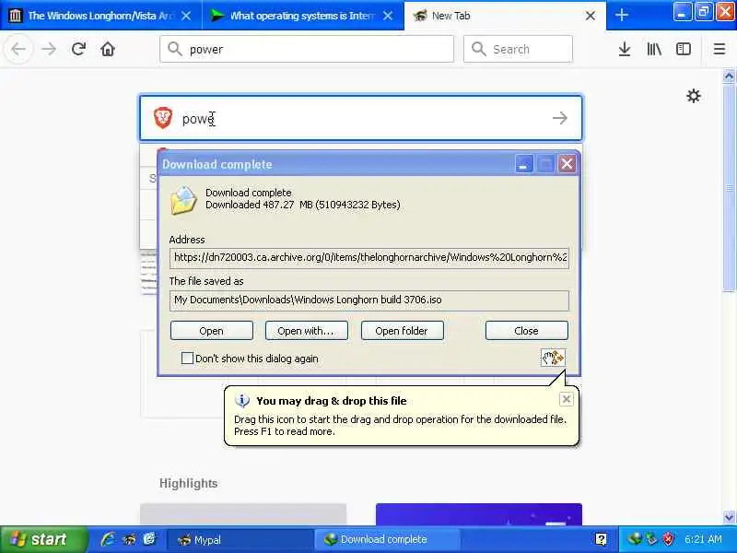Go back using the browser back arrow
Screen dimensions: 737x553
pos(18,49)
